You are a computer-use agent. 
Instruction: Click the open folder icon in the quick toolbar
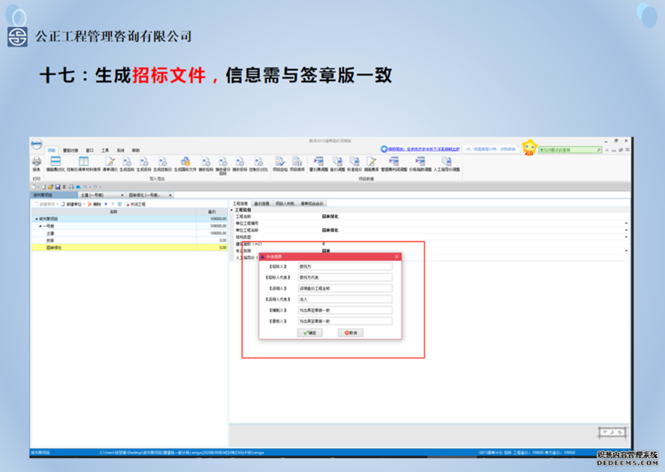click(50, 187)
